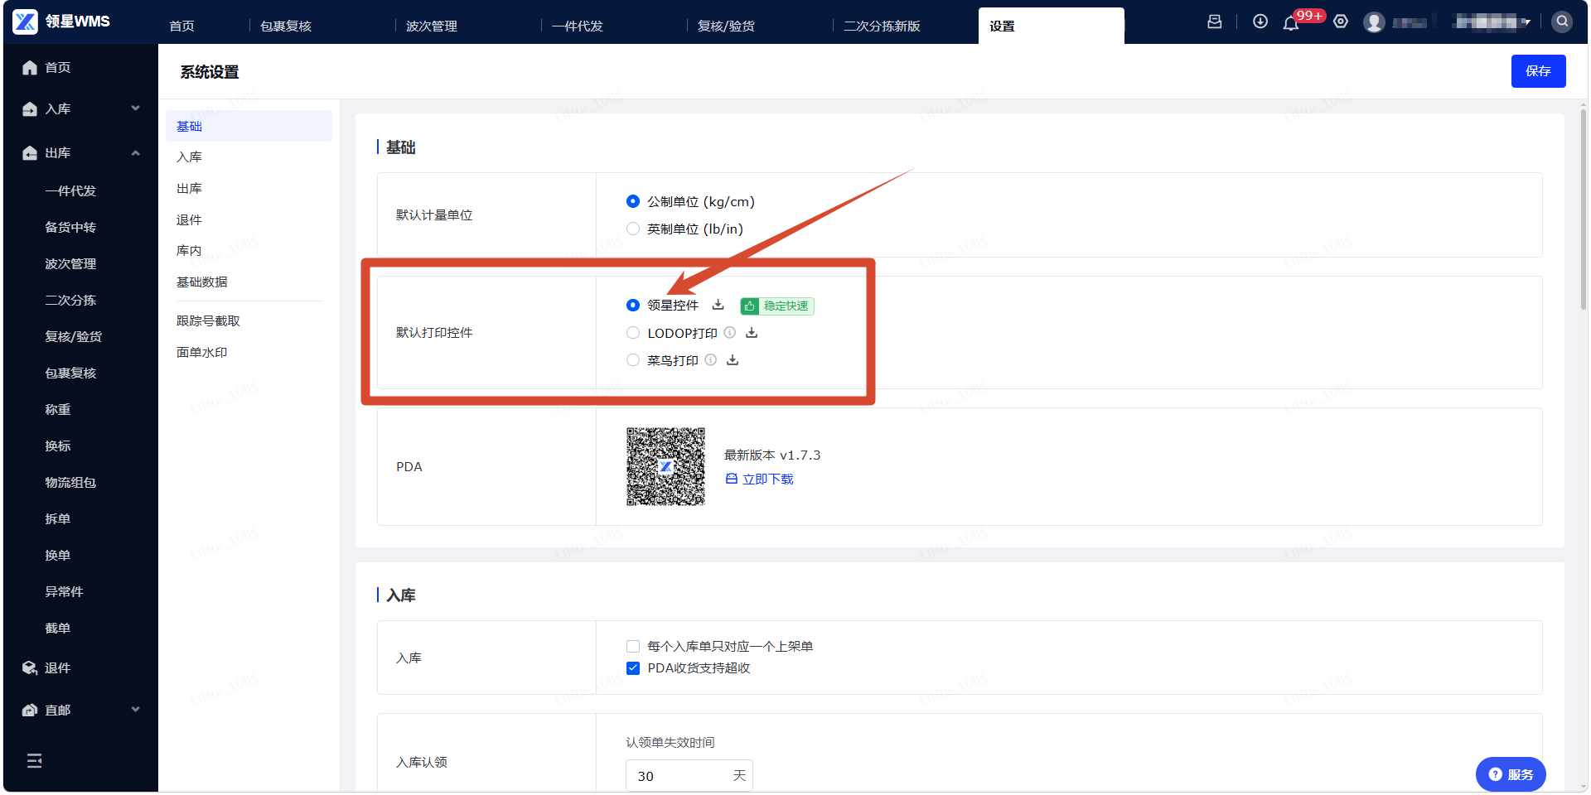The image size is (1591, 795).
Task: Select 领星控件 as default print control
Action: pos(633,306)
